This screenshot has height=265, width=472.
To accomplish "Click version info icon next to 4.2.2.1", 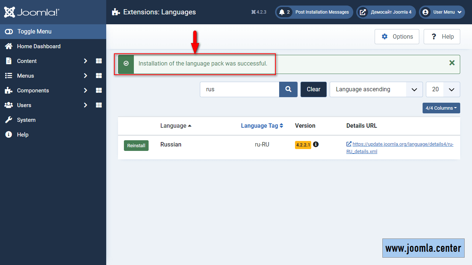I will click(316, 144).
